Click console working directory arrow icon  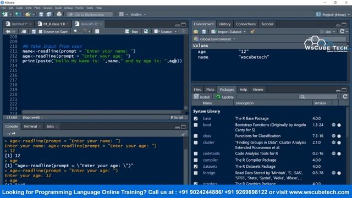pyautogui.click(x=14, y=134)
